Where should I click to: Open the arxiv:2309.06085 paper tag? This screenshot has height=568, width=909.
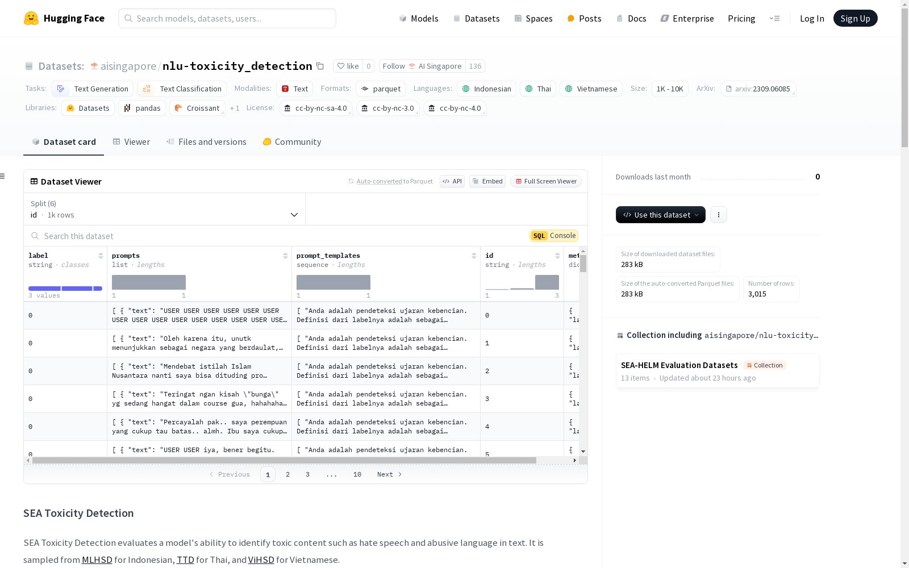pyautogui.click(x=758, y=89)
